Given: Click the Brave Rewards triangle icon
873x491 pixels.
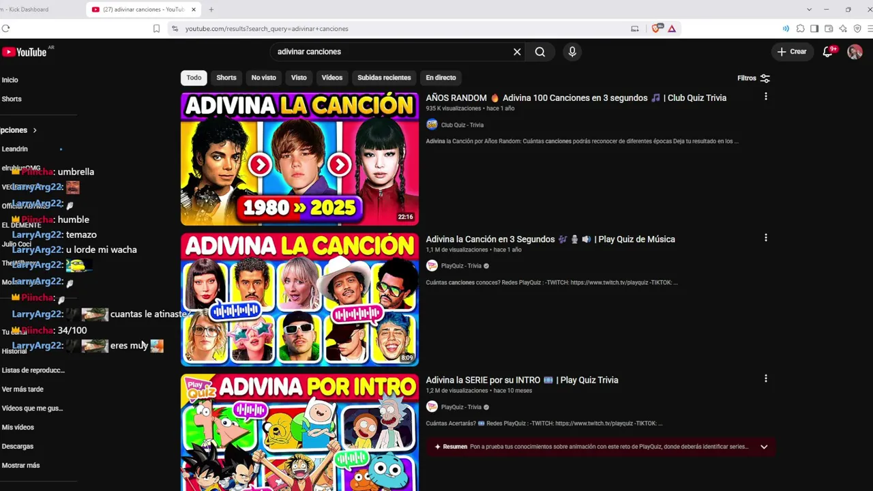Looking at the screenshot, I should click(672, 29).
